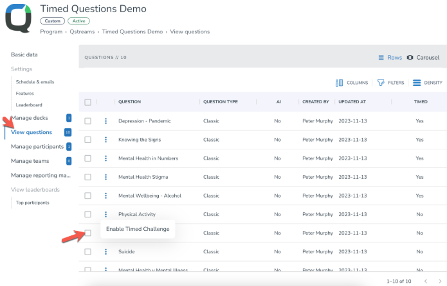447x286 pixels.
Task: Open Schedule & emails settings
Action: tap(35, 82)
